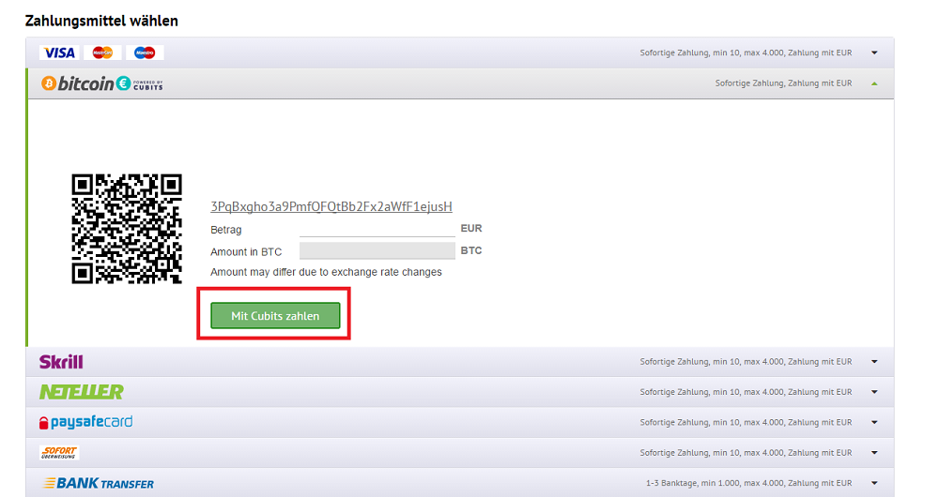Image resolution: width=939 pixels, height=497 pixels.
Task: Click the VISA card logo
Action: pos(59,53)
